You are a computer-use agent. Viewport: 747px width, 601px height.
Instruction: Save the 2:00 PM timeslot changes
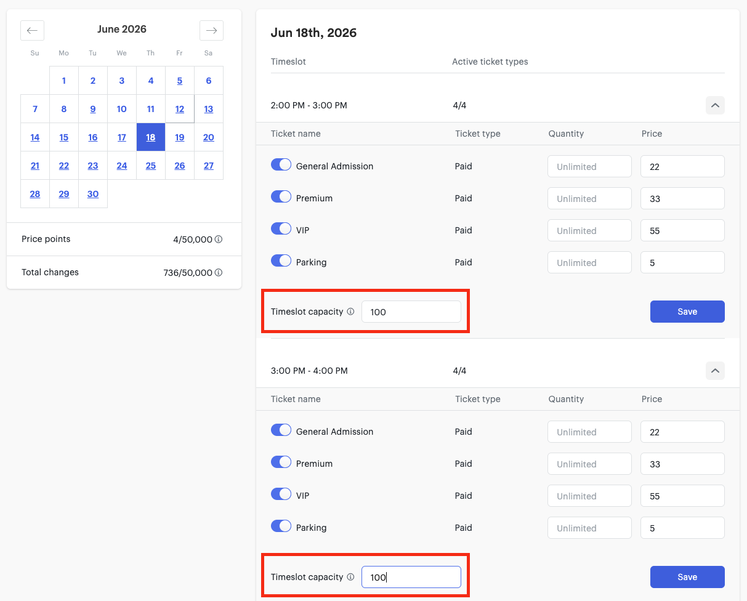[x=687, y=312]
